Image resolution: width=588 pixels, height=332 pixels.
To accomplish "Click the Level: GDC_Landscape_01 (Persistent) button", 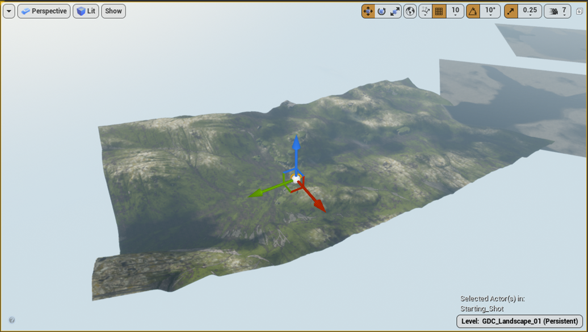I will coord(520,321).
